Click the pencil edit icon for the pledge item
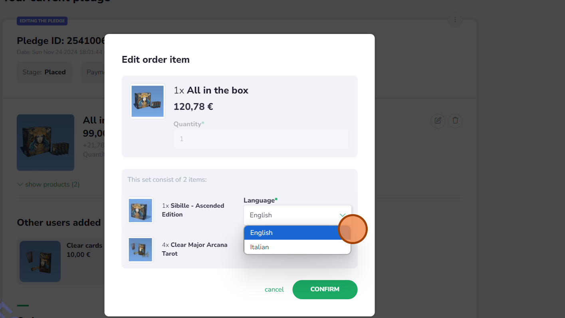The image size is (565, 318). pos(438,120)
